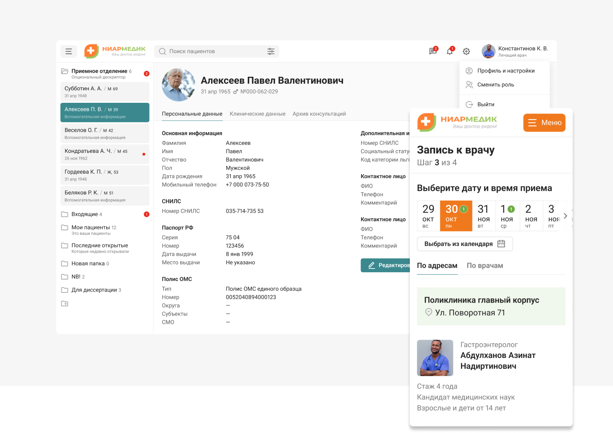
Task: Click patient photo of Алексеев Павел
Action: (178, 85)
